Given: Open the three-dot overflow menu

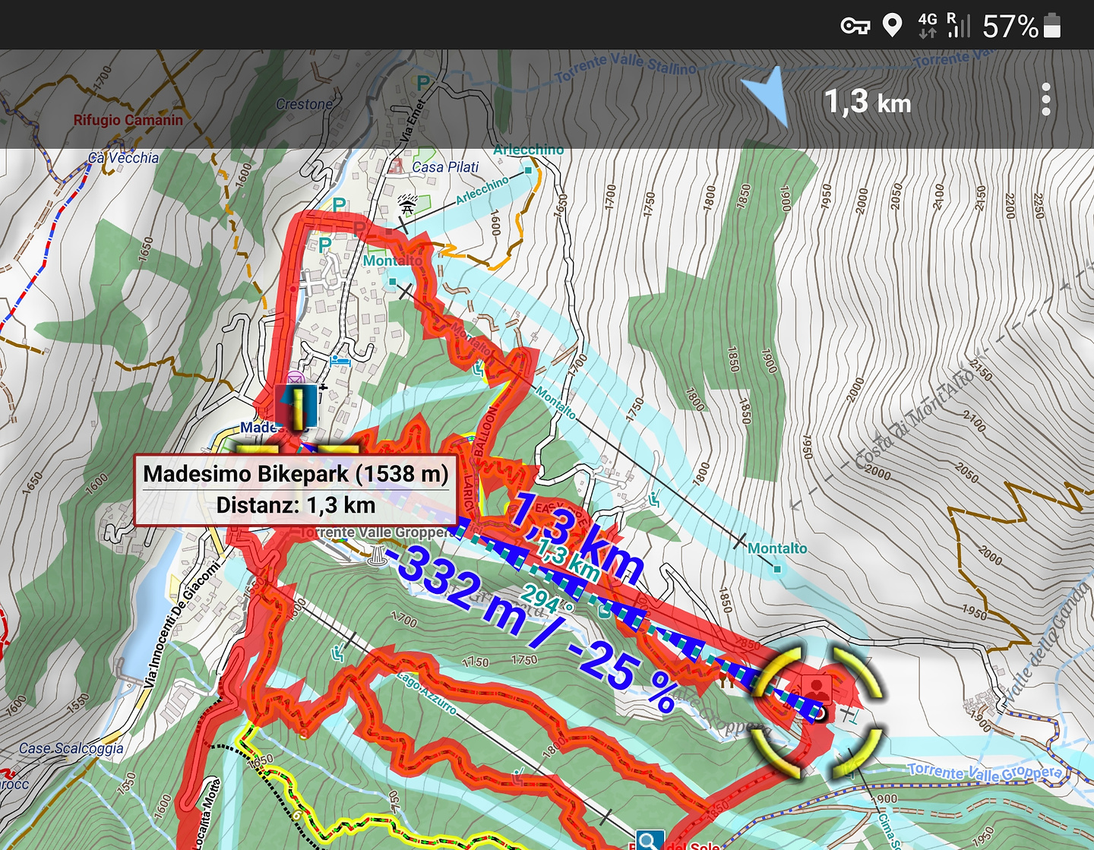Looking at the screenshot, I should pos(1046,100).
